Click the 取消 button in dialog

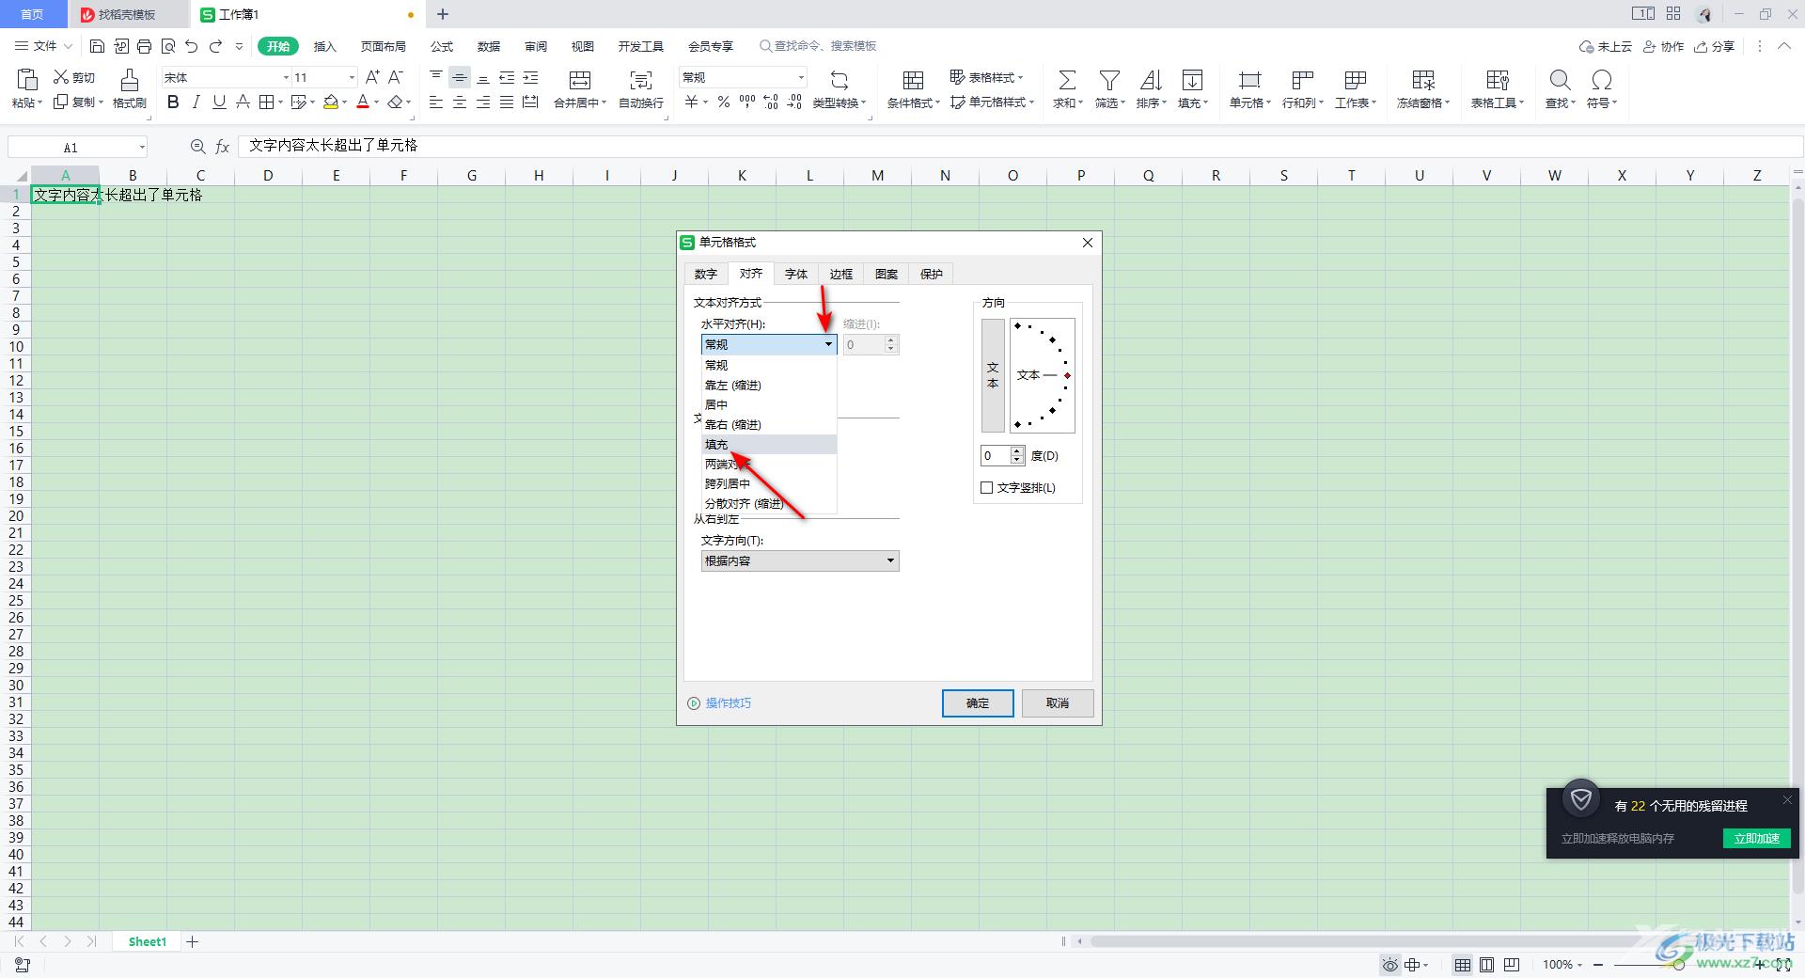coord(1058,703)
